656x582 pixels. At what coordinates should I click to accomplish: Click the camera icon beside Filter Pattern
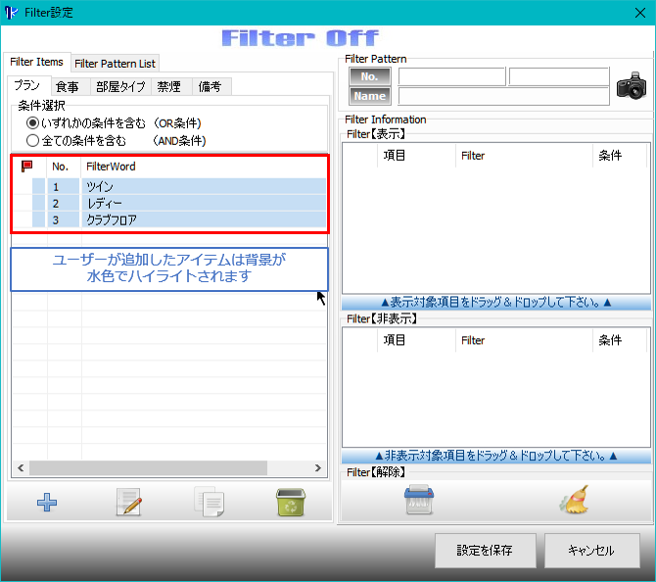[632, 86]
